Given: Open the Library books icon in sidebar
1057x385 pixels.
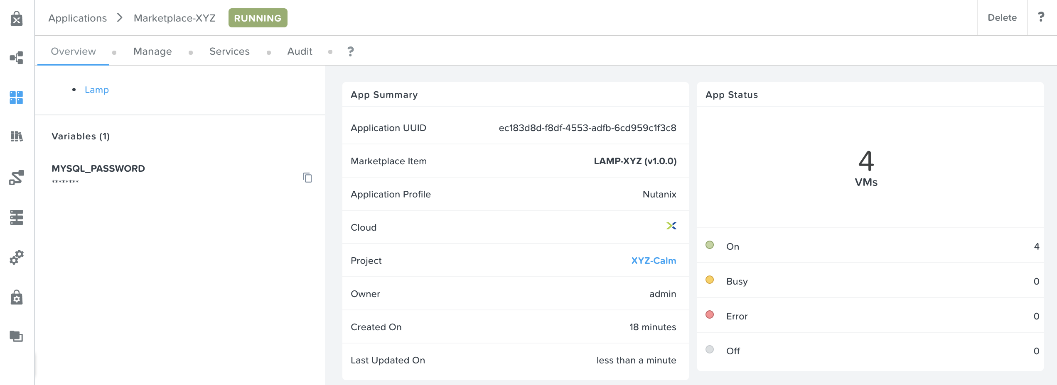Looking at the screenshot, I should [x=17, y=136].
